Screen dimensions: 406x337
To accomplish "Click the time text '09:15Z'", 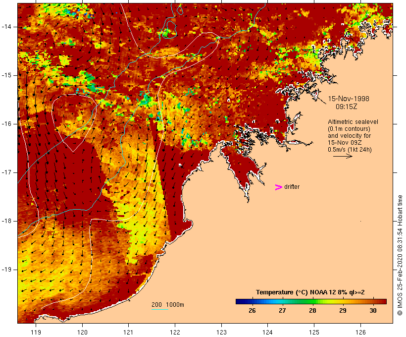I will coord(347,107).
